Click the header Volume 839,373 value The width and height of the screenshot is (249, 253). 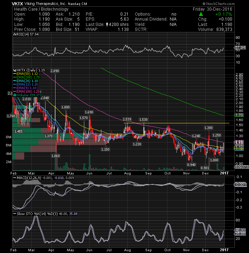coord(224,29)
